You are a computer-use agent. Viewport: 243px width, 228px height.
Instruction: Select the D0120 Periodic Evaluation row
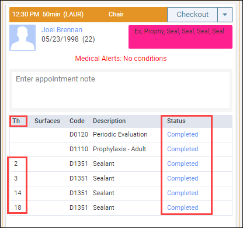coord(121,135)
